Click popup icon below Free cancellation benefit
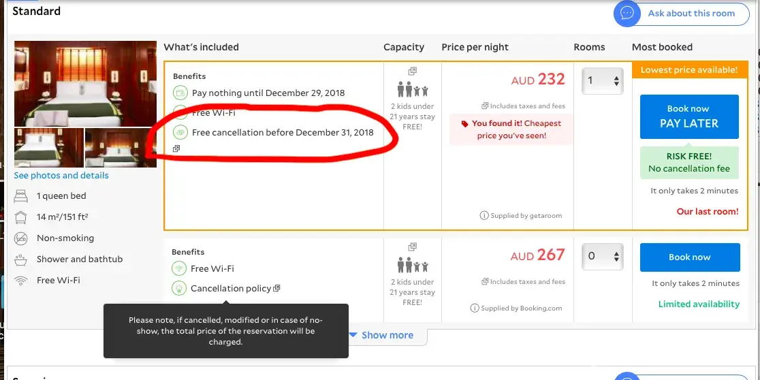760x380 pixels. click(176, 148)
